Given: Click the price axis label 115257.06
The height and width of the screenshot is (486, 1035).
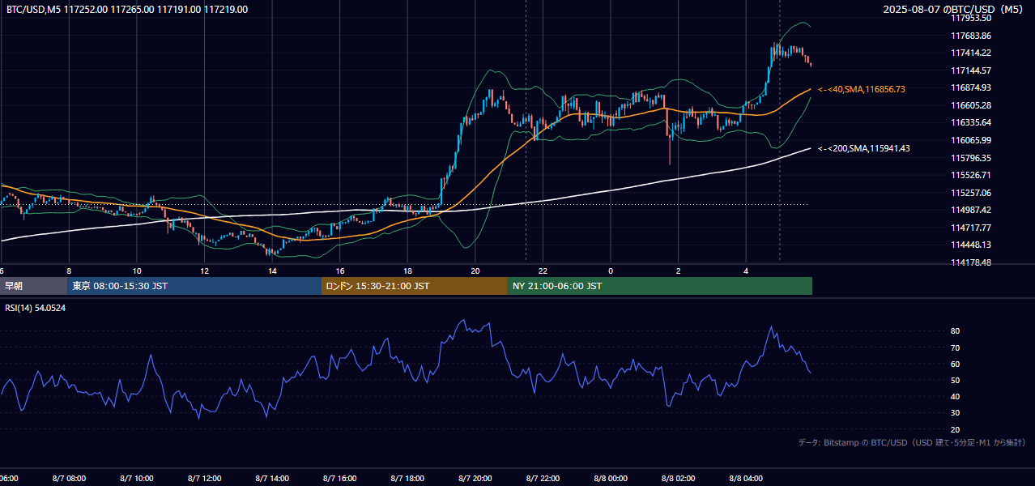Looking at the screenshot, I should coord(971,193).
